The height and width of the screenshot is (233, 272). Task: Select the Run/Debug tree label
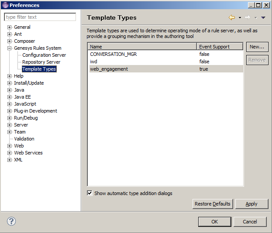click(x=26, y=118)
